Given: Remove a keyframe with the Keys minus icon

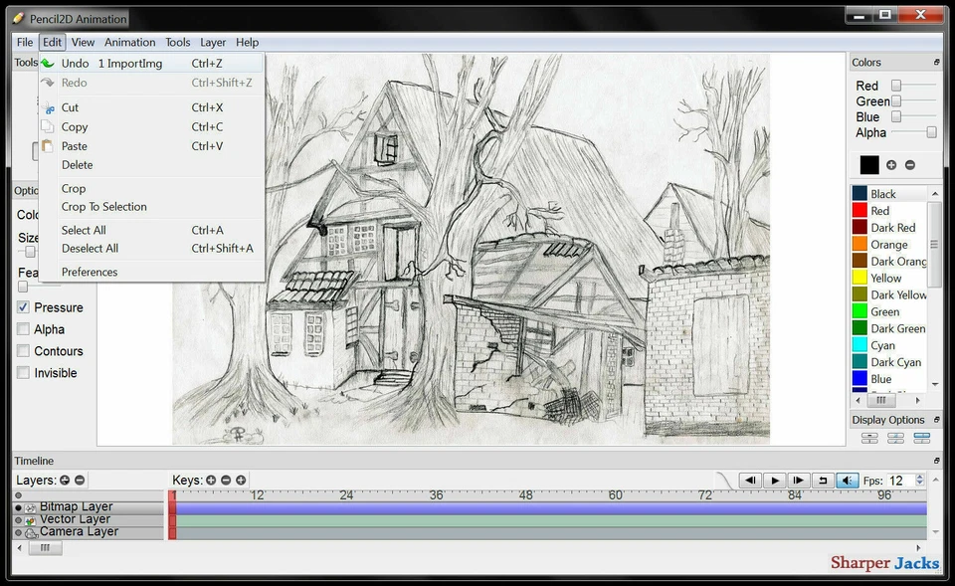Looking at the screenshot, I should click(225, 479).
